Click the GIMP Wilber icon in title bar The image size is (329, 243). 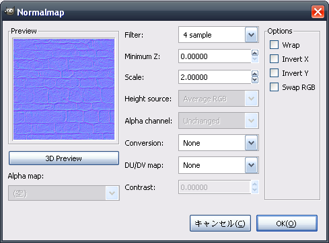click(9, 11)
